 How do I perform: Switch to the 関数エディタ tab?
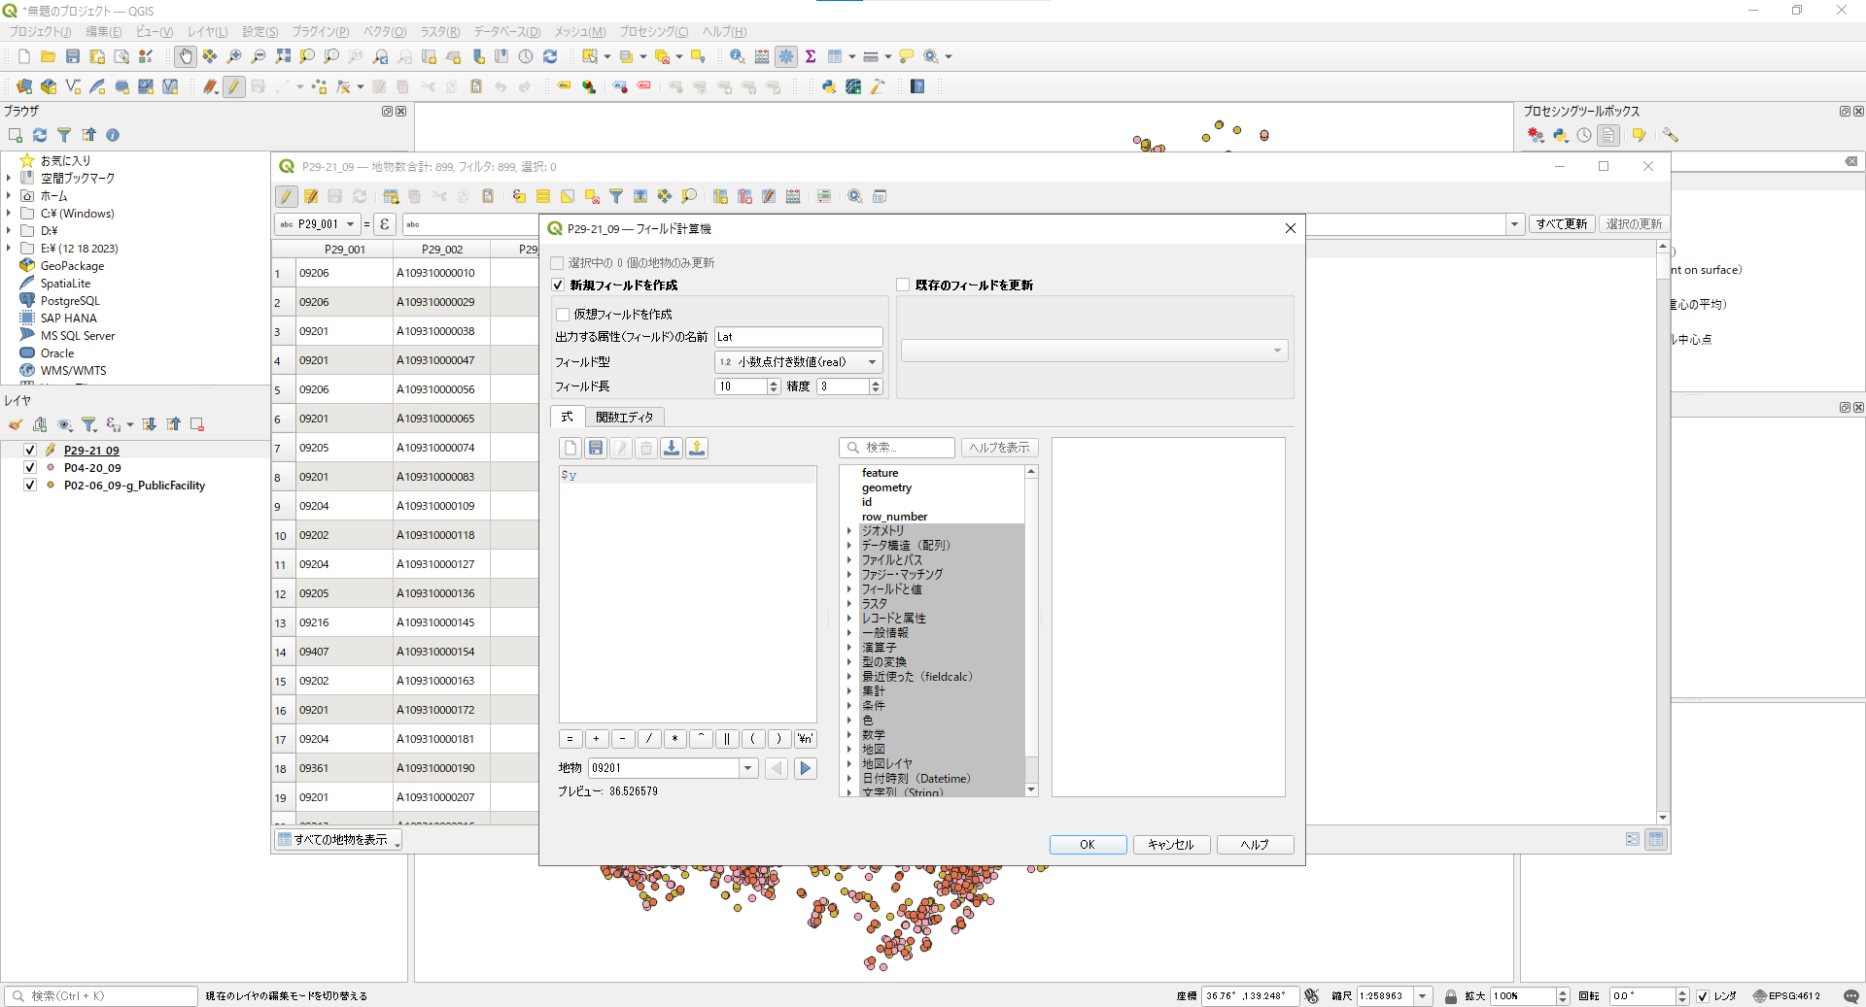(x=624, y=417)
